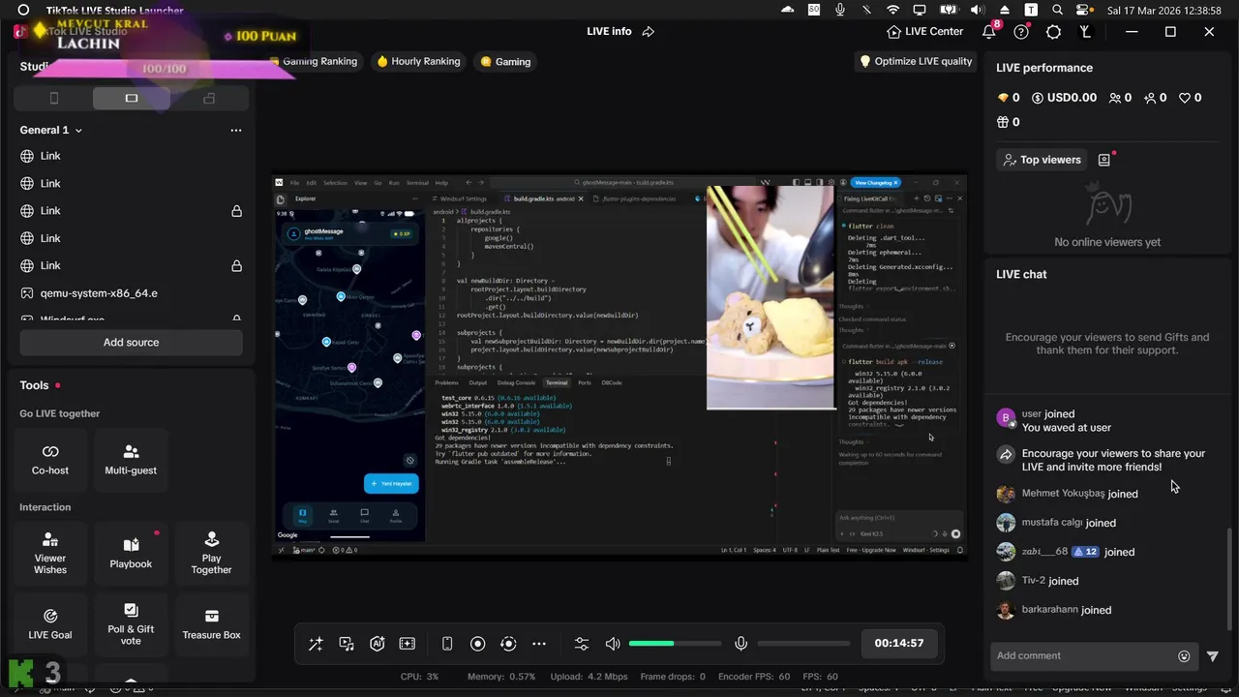The height and width of the screenshot is (697, 1239).
Task: Click Add source button
Action: click(x=131, y=342)
